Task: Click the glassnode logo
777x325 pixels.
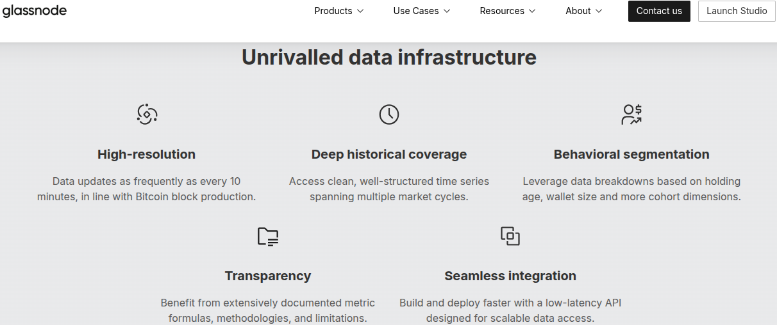Action: 35,11
